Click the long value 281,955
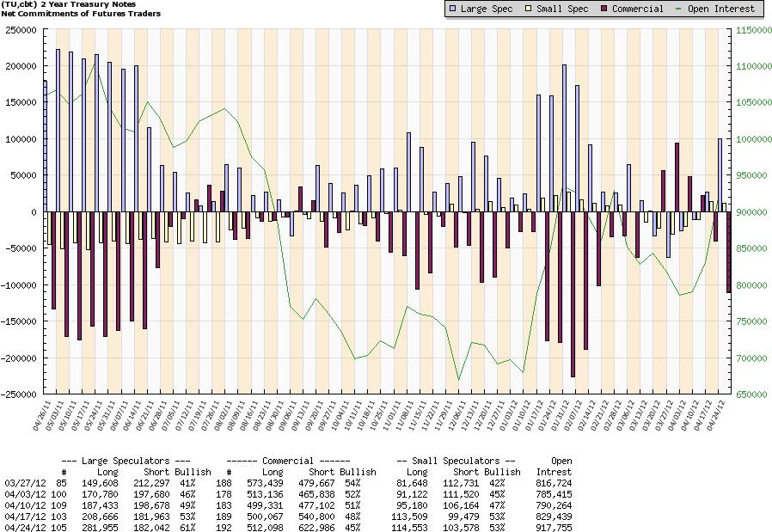The width and height of the screenshot is (772, 532). (x=101, y=528)
